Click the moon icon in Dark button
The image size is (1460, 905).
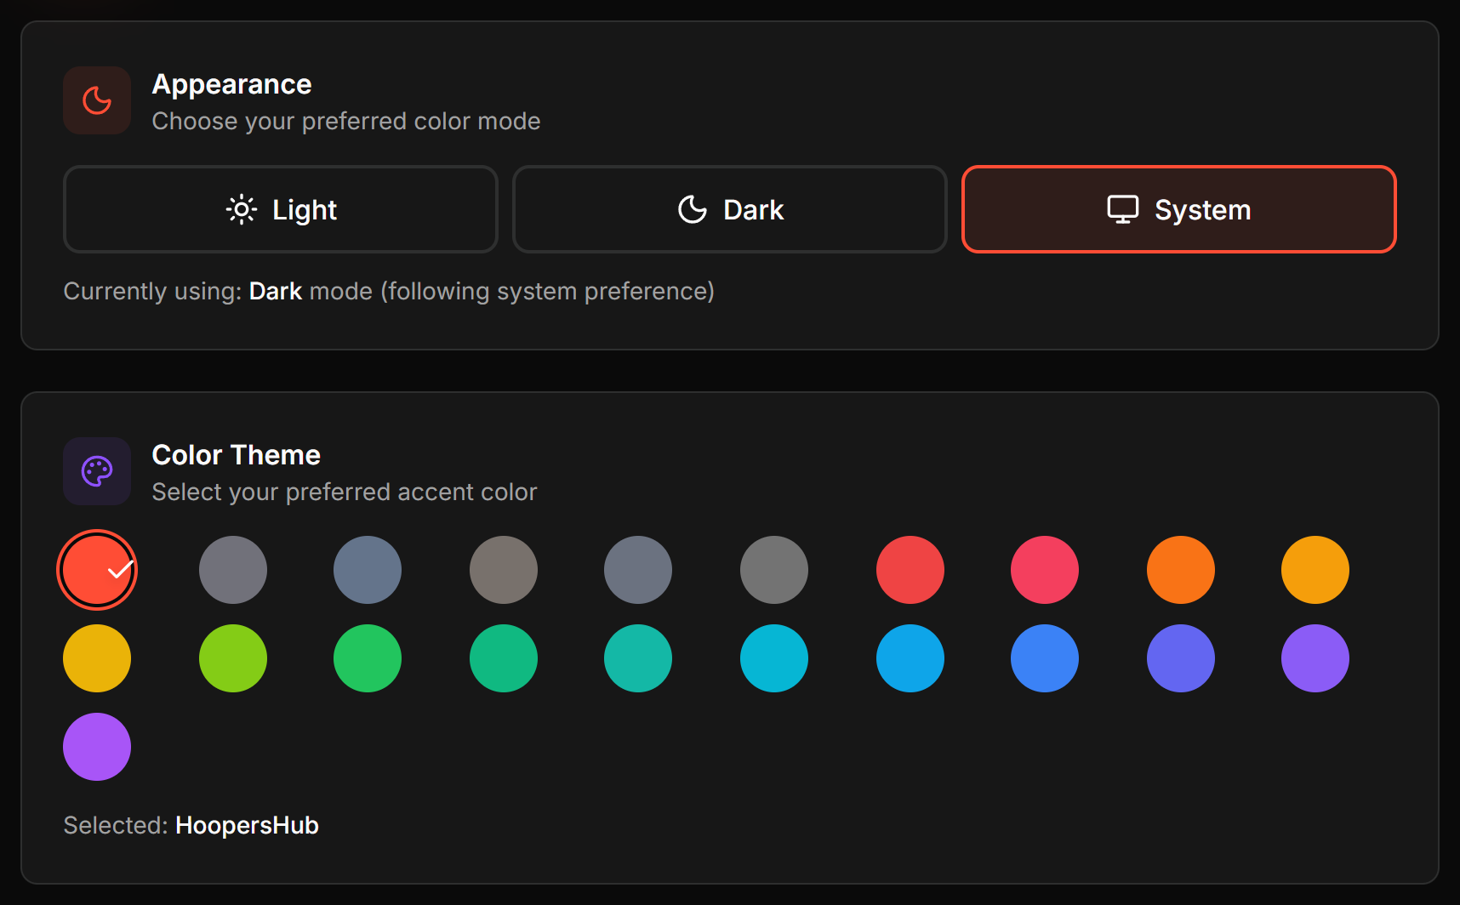point(693,209)
